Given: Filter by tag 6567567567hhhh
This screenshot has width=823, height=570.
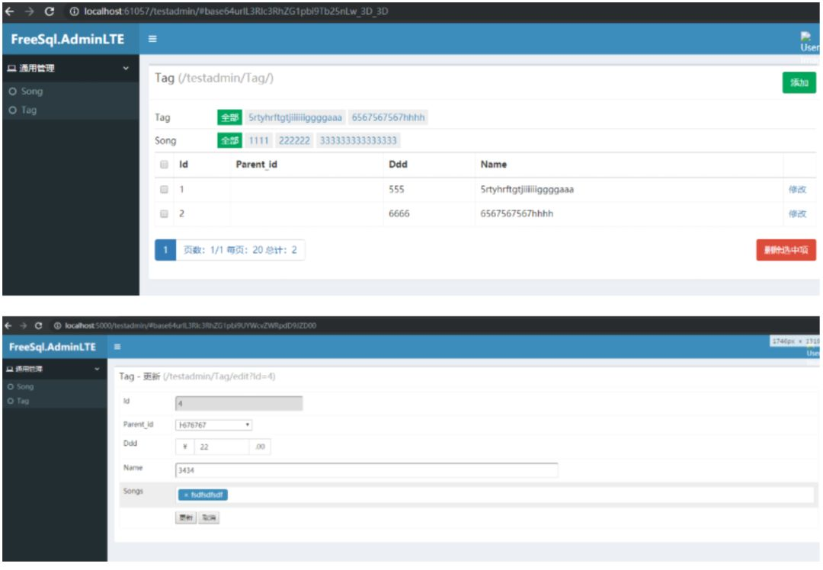Looking at the screenshot, I should coord(388,117).
